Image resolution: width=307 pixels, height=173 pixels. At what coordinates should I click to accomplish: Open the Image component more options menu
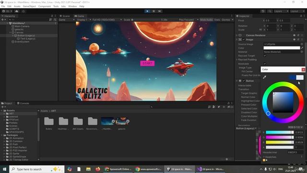[x=302, y=39]
